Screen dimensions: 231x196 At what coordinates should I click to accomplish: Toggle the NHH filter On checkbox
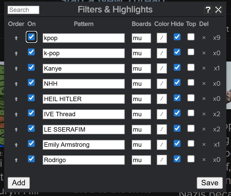point(31,82)
